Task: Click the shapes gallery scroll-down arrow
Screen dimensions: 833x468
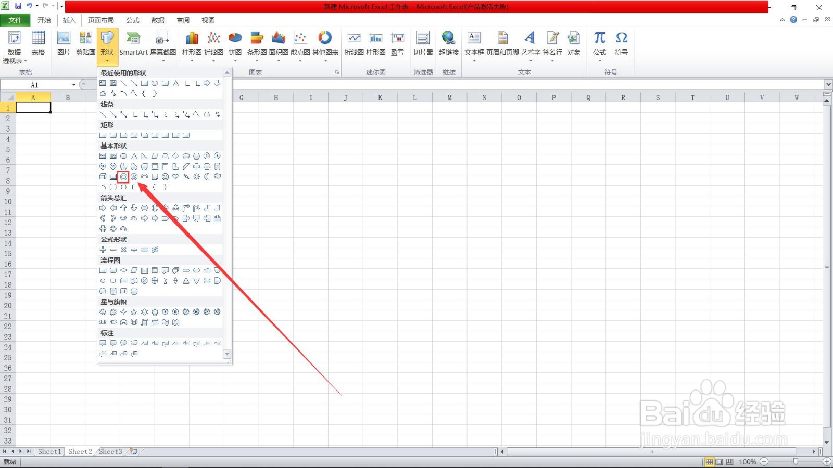Action: point(227,354)
